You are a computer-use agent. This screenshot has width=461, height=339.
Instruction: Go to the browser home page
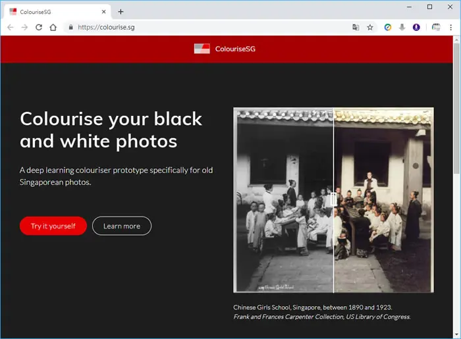point(53,28)
